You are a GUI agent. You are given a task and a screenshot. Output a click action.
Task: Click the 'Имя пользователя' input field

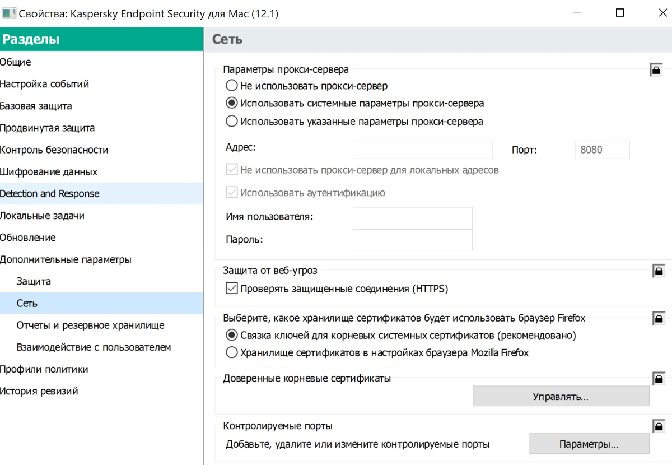[413, 218]
